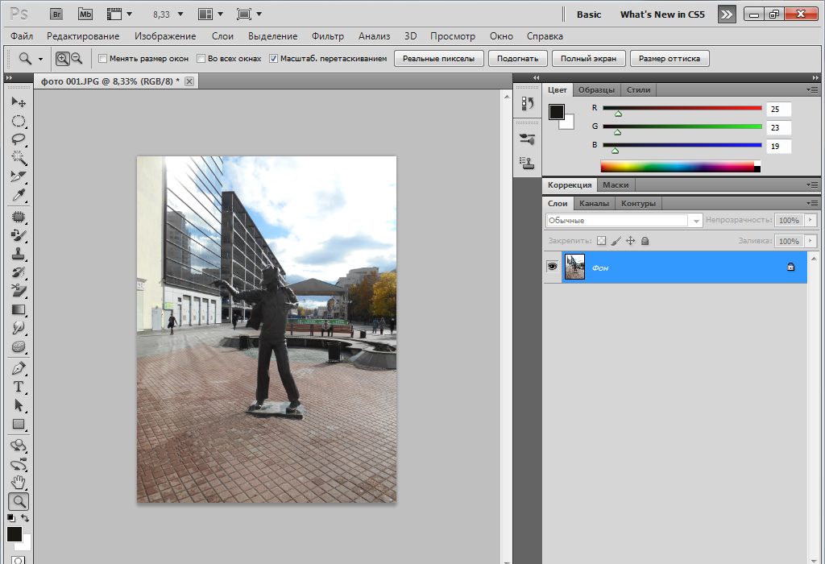Toggle lock all padlock icon
This screenshot has width=825, height=564.
[645, 241]
